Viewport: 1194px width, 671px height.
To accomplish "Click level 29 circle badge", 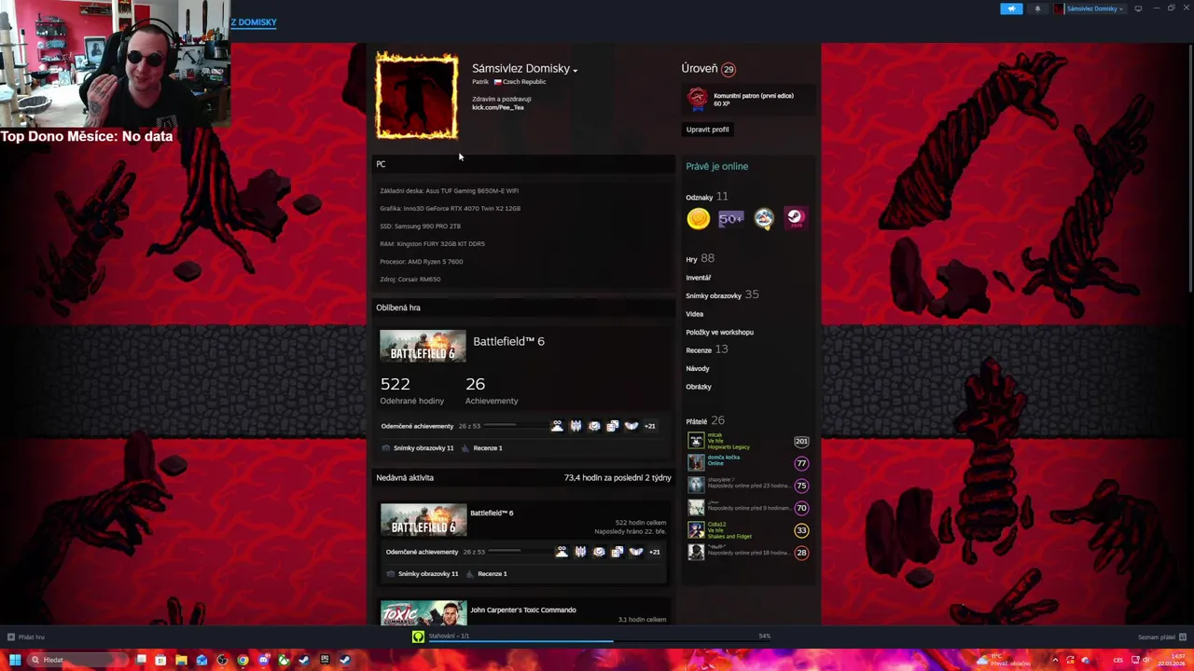I will point(728,69).
